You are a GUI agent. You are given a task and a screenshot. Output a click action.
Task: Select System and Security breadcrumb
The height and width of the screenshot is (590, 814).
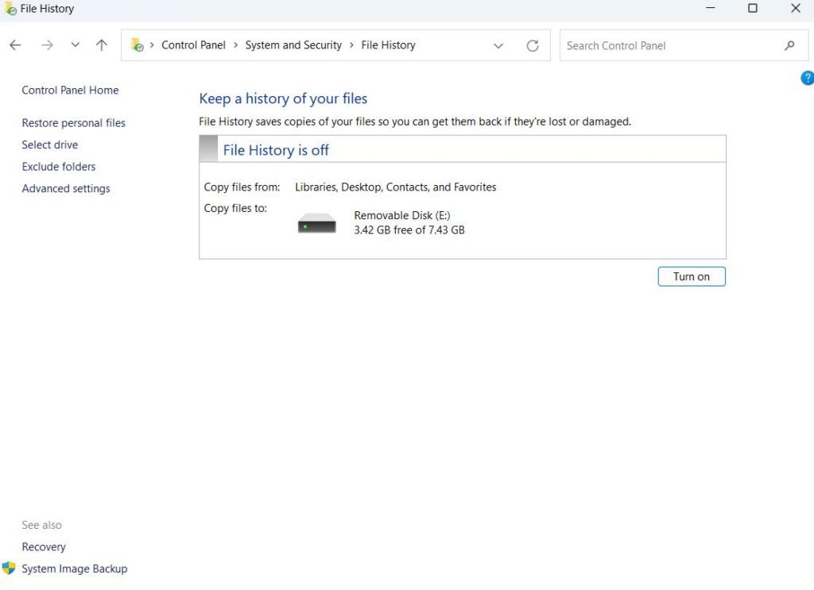[293, 45]
